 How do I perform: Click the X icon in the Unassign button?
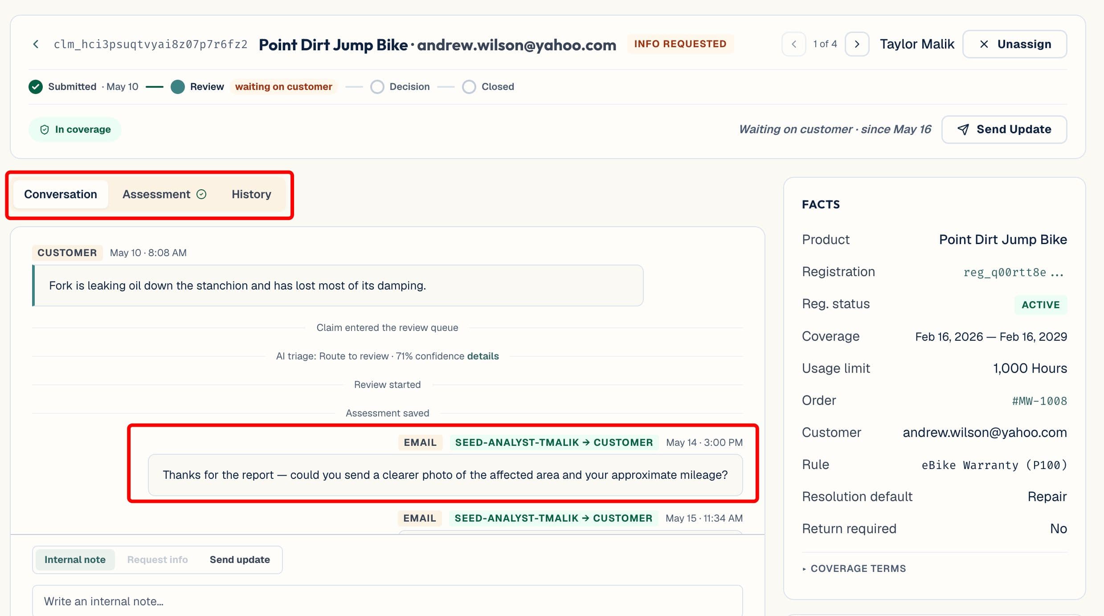[984, 44]
